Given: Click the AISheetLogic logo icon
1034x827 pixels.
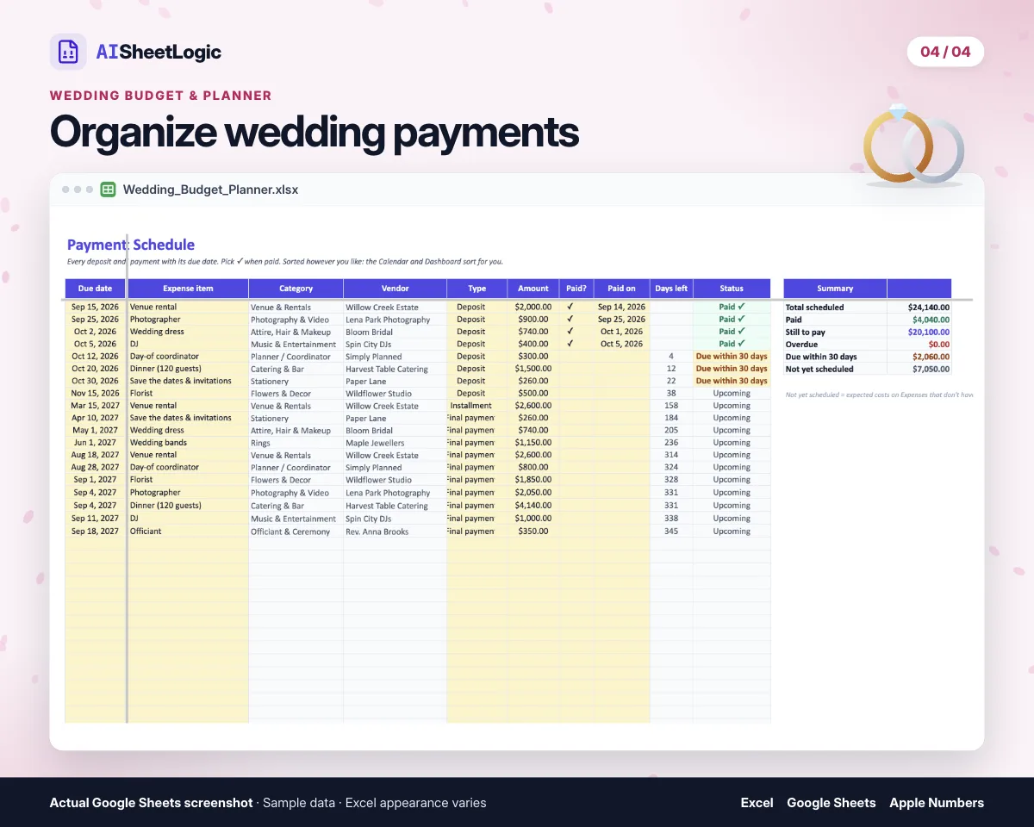Looking at the screenshot, I should pos(68,52).
